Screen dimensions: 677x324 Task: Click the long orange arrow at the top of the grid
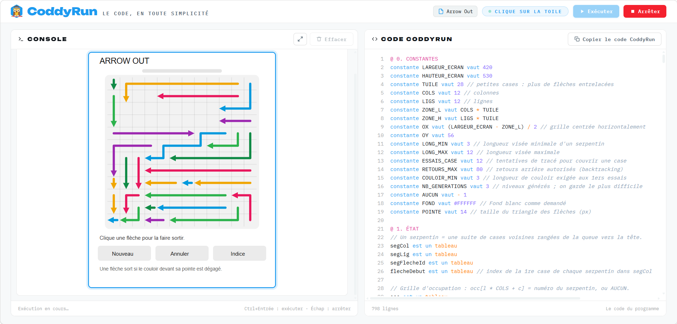pyautogui.click(x=182, y=84)
